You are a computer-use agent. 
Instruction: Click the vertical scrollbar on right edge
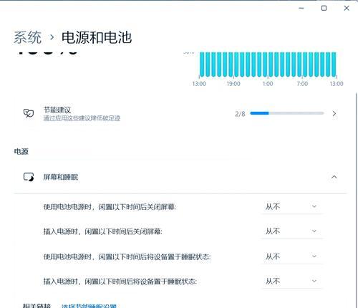pos(356,199)
